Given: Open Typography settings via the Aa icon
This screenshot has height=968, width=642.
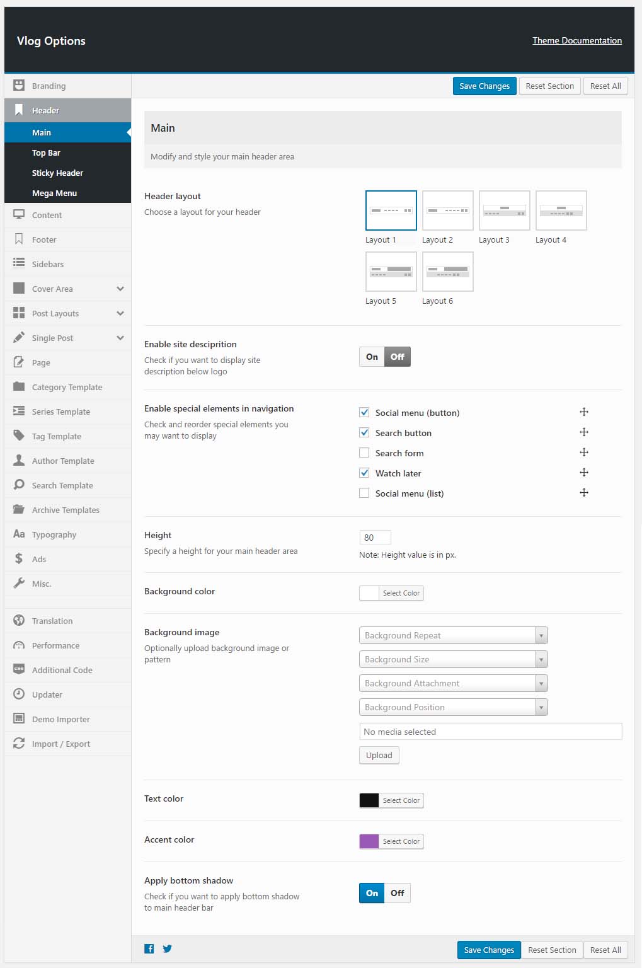Looking at the screenshot, I should (x=19, y=534).
